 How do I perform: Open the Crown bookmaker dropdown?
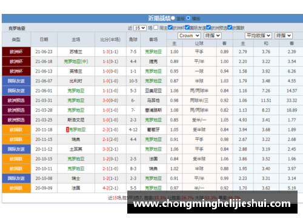pos(189,36)
